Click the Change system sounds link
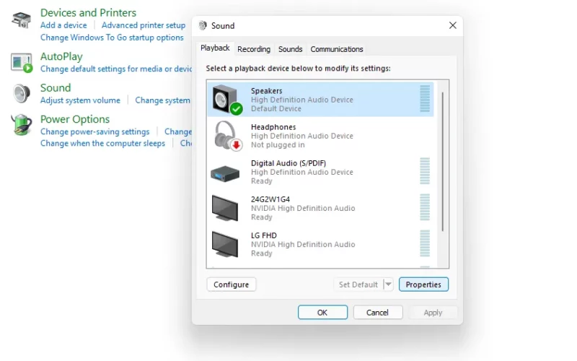Image resolution: width=577 pixels, height=361 pixels. (x=163, y=100)
